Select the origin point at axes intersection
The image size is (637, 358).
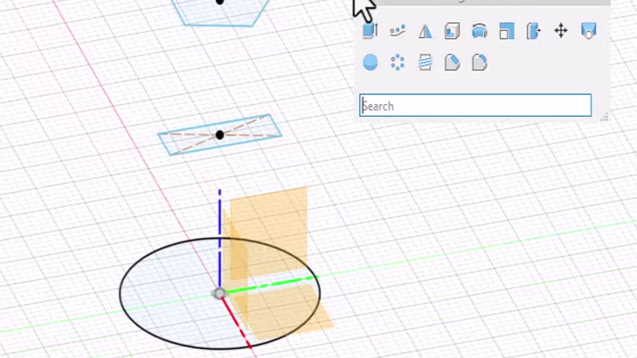219,294
